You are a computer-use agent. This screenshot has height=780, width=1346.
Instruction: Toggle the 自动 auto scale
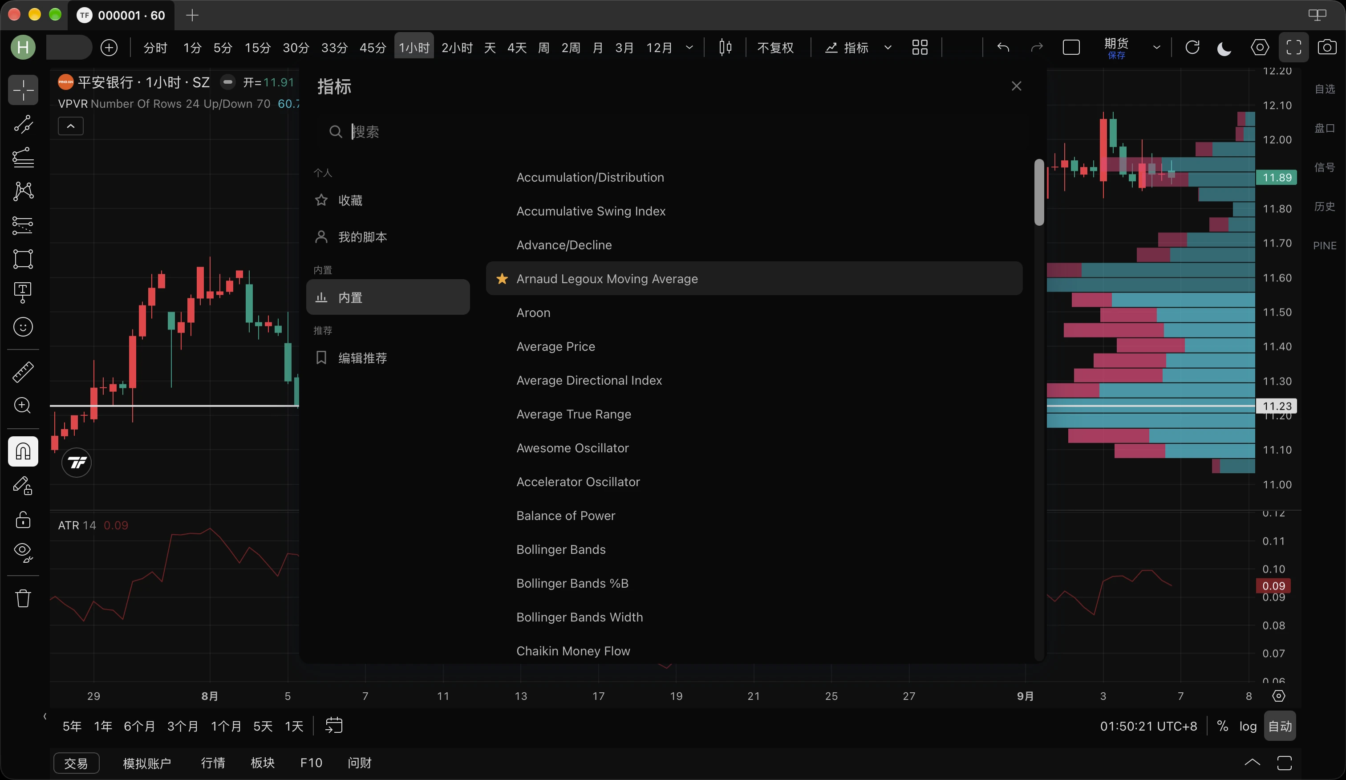point(1280,726)
